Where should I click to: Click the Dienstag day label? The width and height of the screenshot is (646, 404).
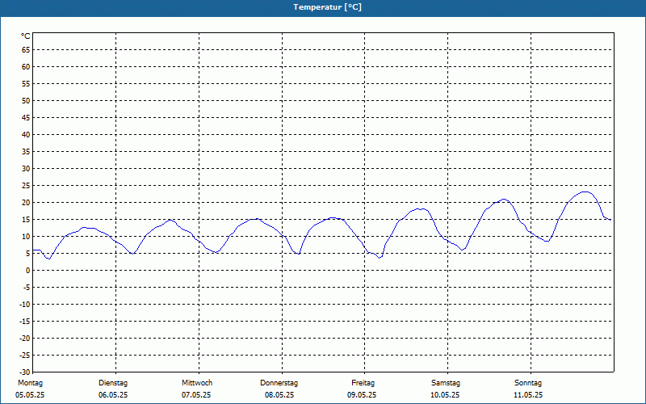113,383
